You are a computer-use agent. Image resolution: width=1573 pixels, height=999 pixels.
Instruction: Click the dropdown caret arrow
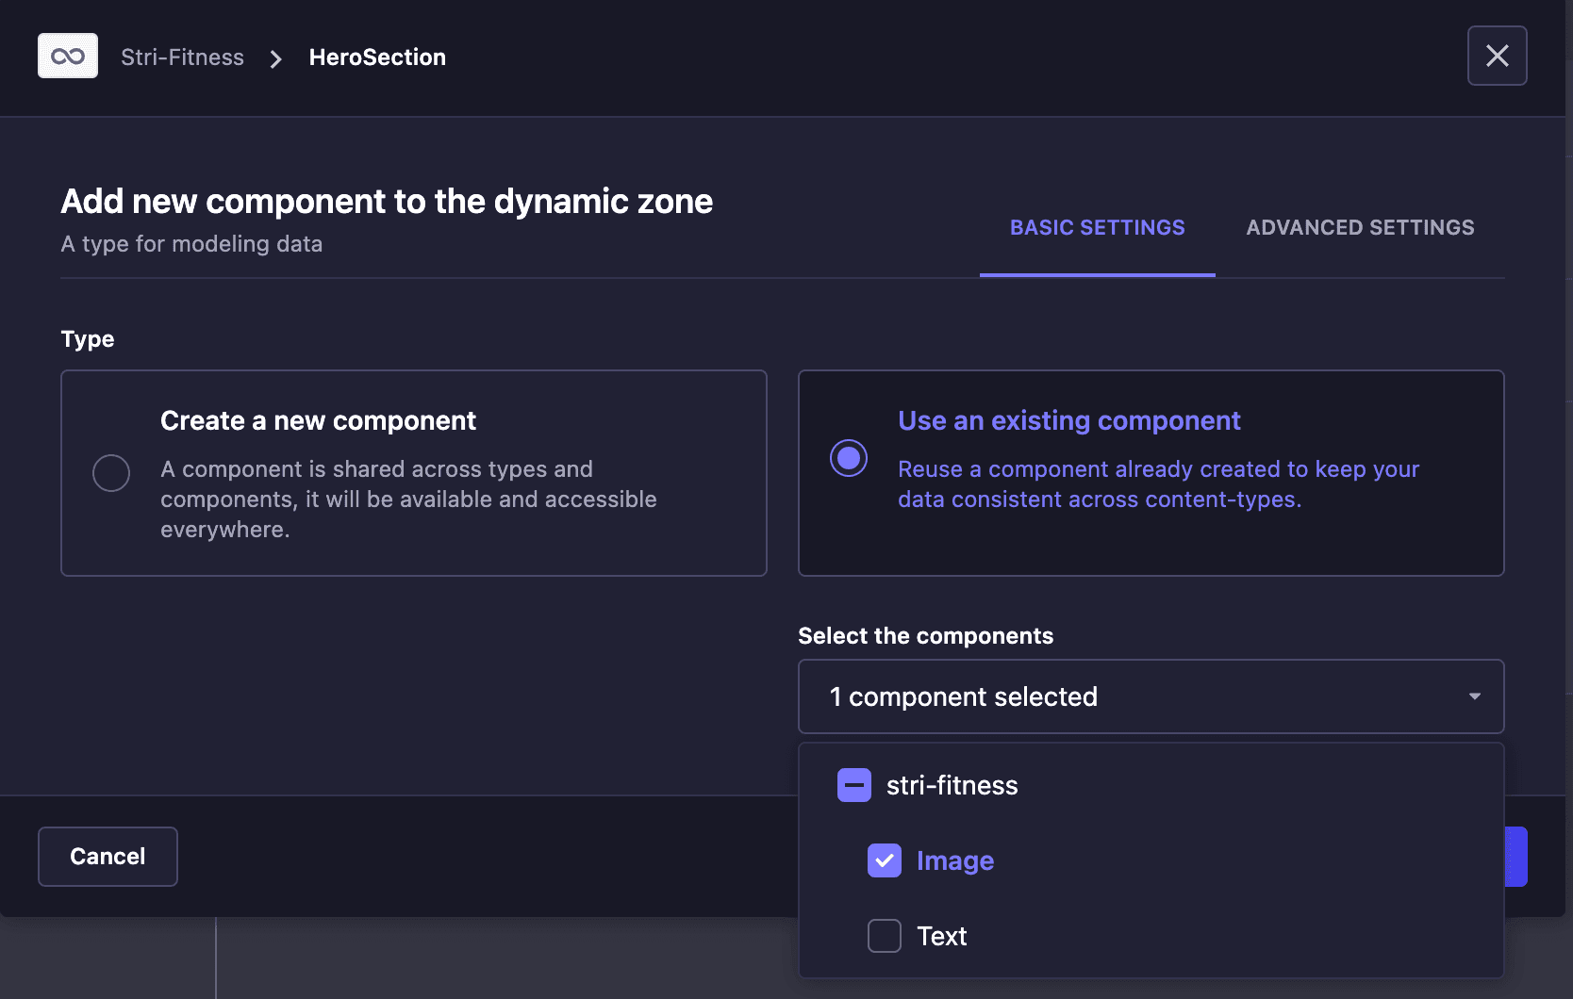click(x=1474, y=696)
